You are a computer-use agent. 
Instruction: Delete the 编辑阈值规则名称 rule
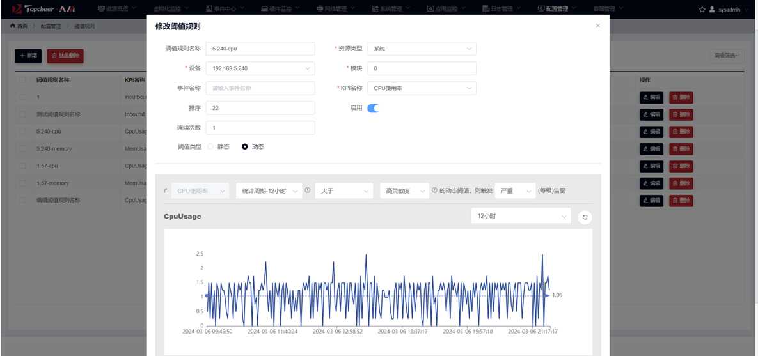point(681,201)
